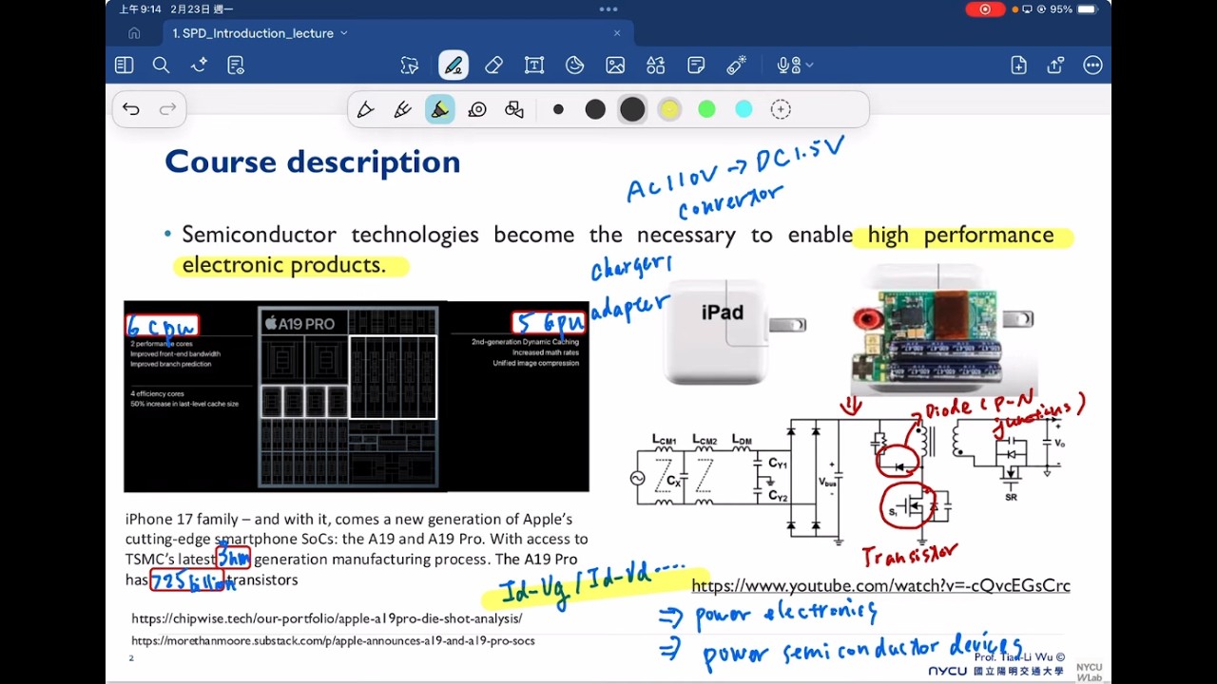Tap the highlighted 'electronic products.' text
Screen dimensions: 1217x684
[283, 265]
